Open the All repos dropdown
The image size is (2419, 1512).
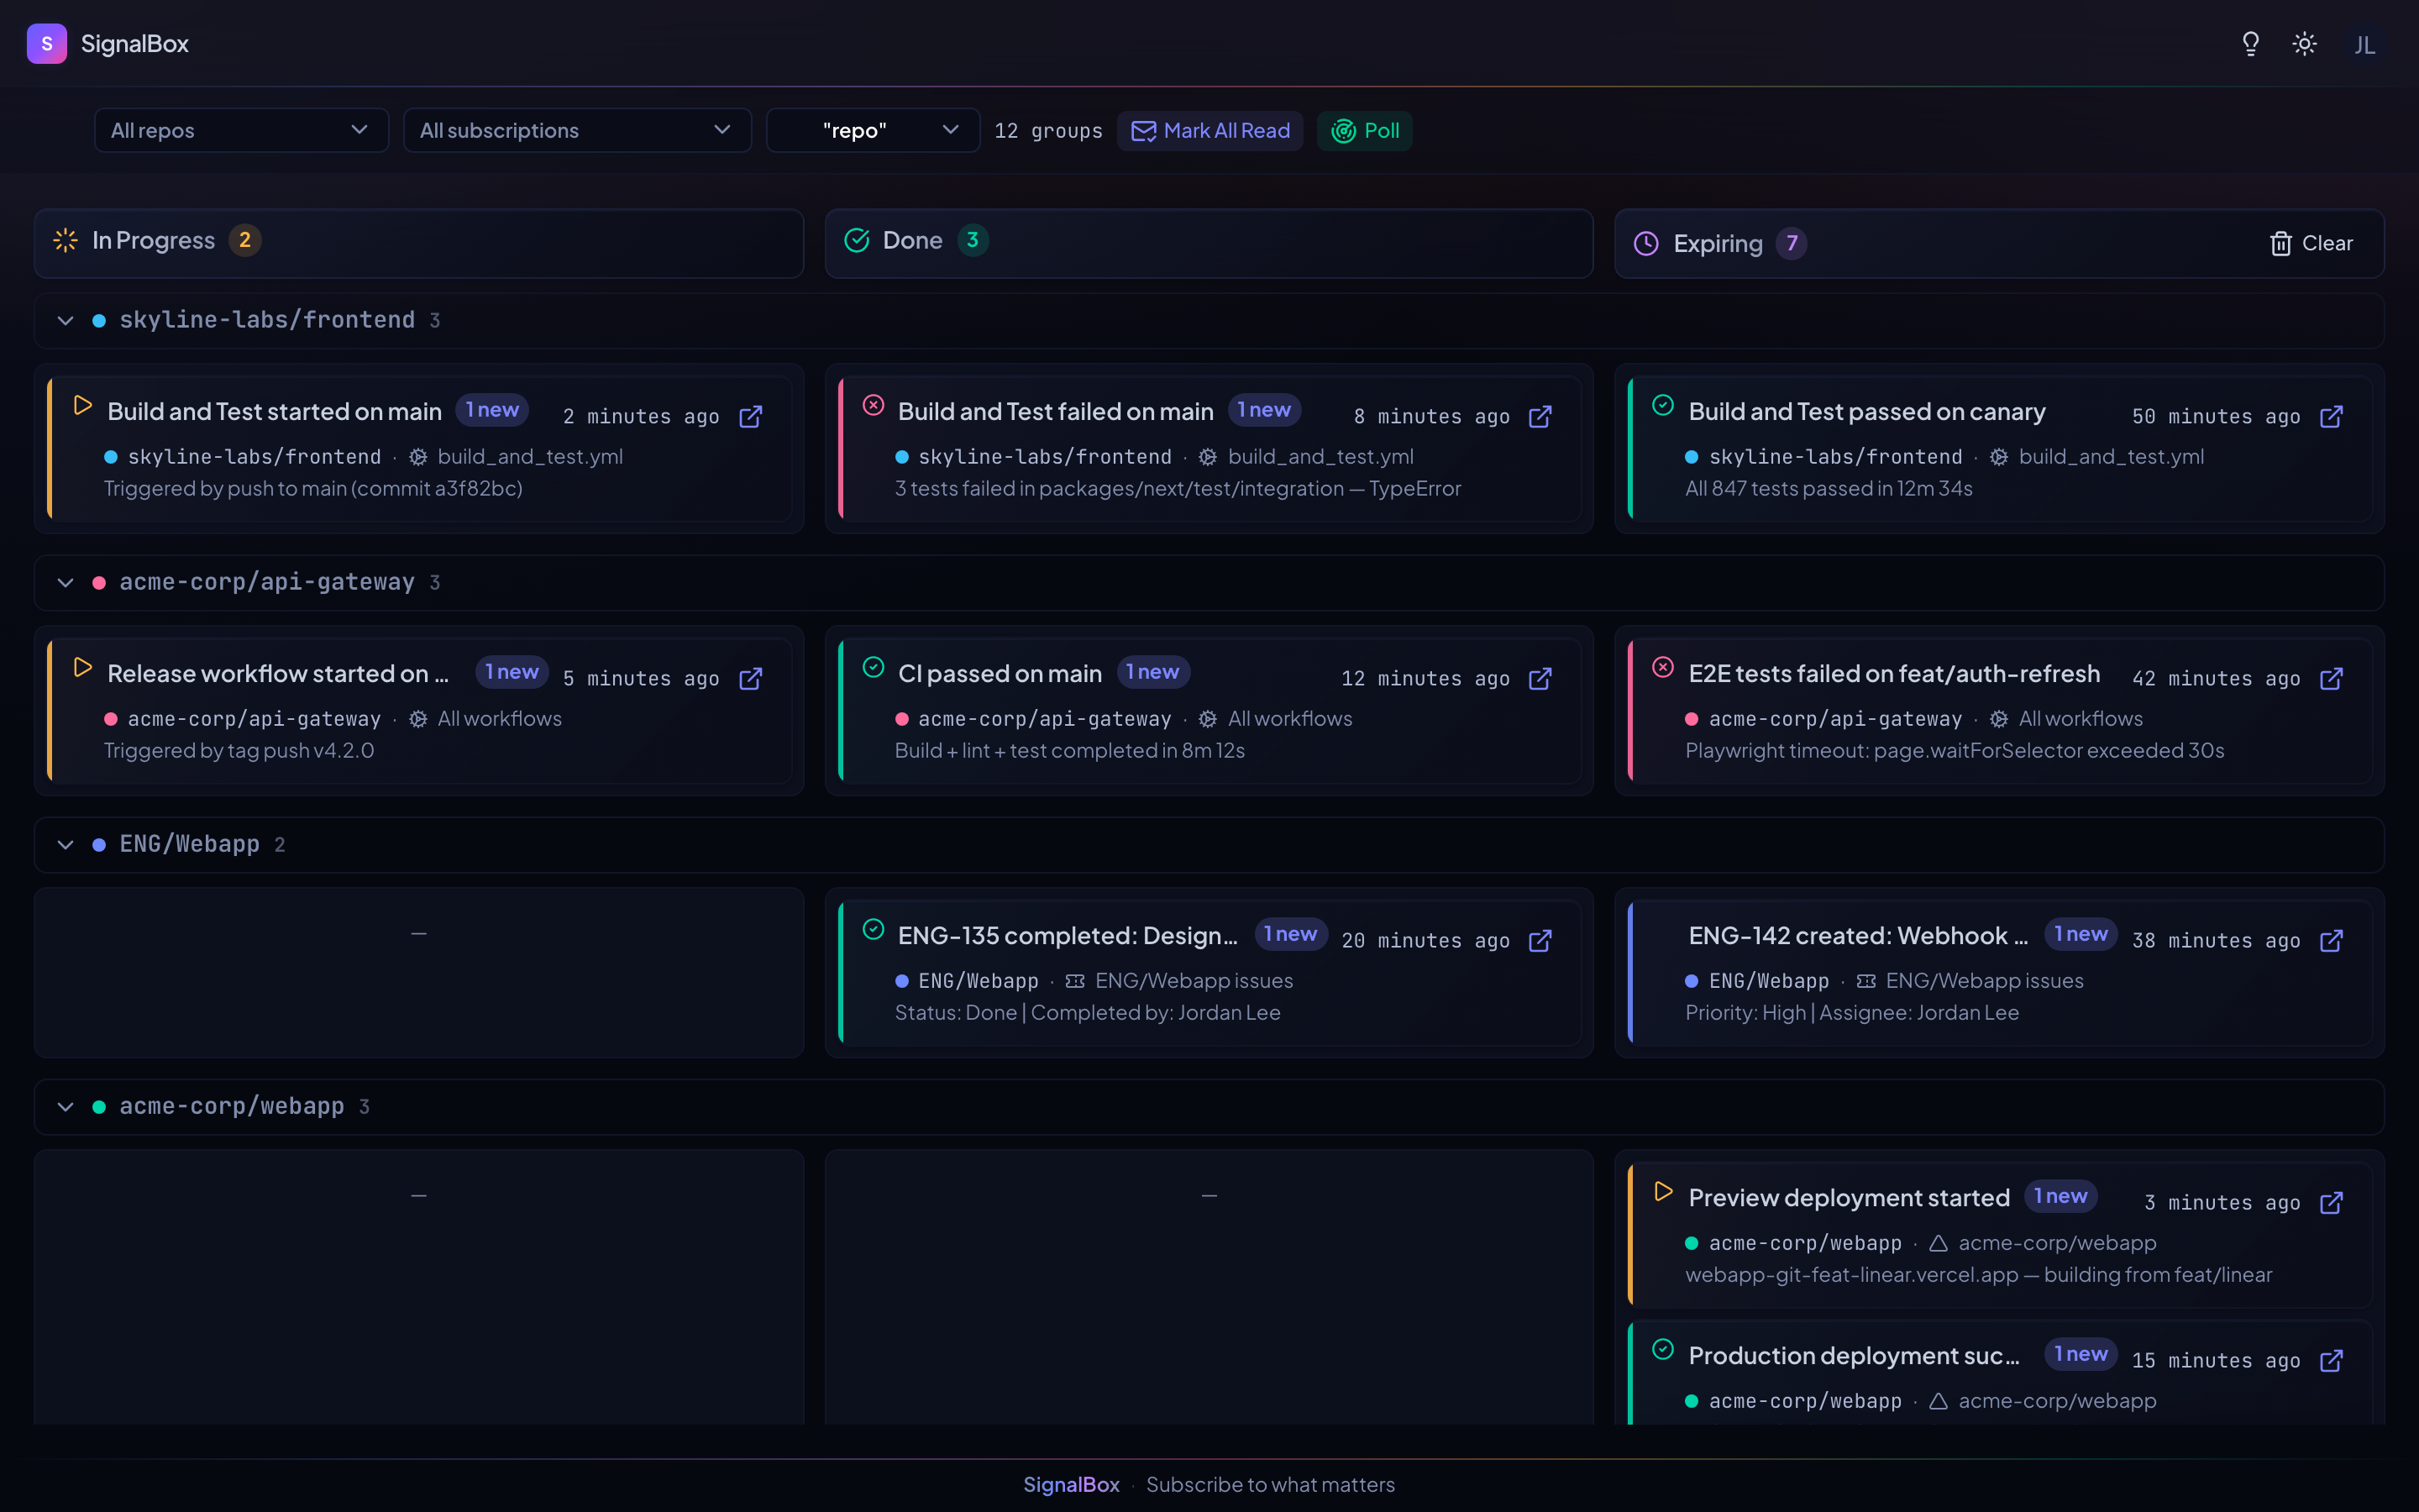coord(241,131)
